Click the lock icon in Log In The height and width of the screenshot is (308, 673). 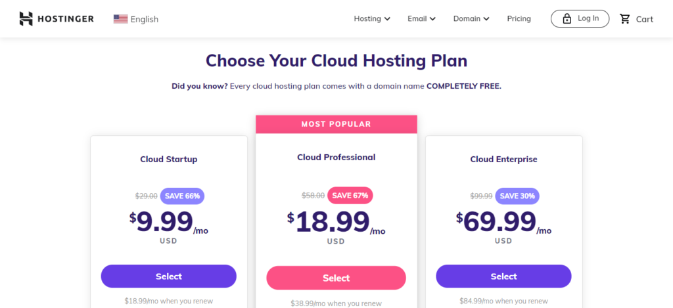(567, 19)
